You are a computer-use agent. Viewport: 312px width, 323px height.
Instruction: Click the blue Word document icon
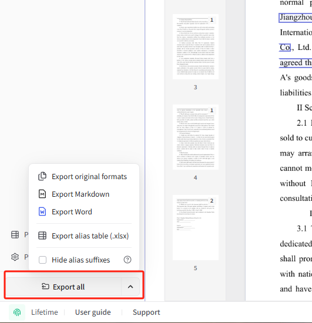pyautogui.click(x=42, y=211)
